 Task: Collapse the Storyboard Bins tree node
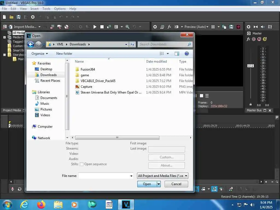point(4,55)
